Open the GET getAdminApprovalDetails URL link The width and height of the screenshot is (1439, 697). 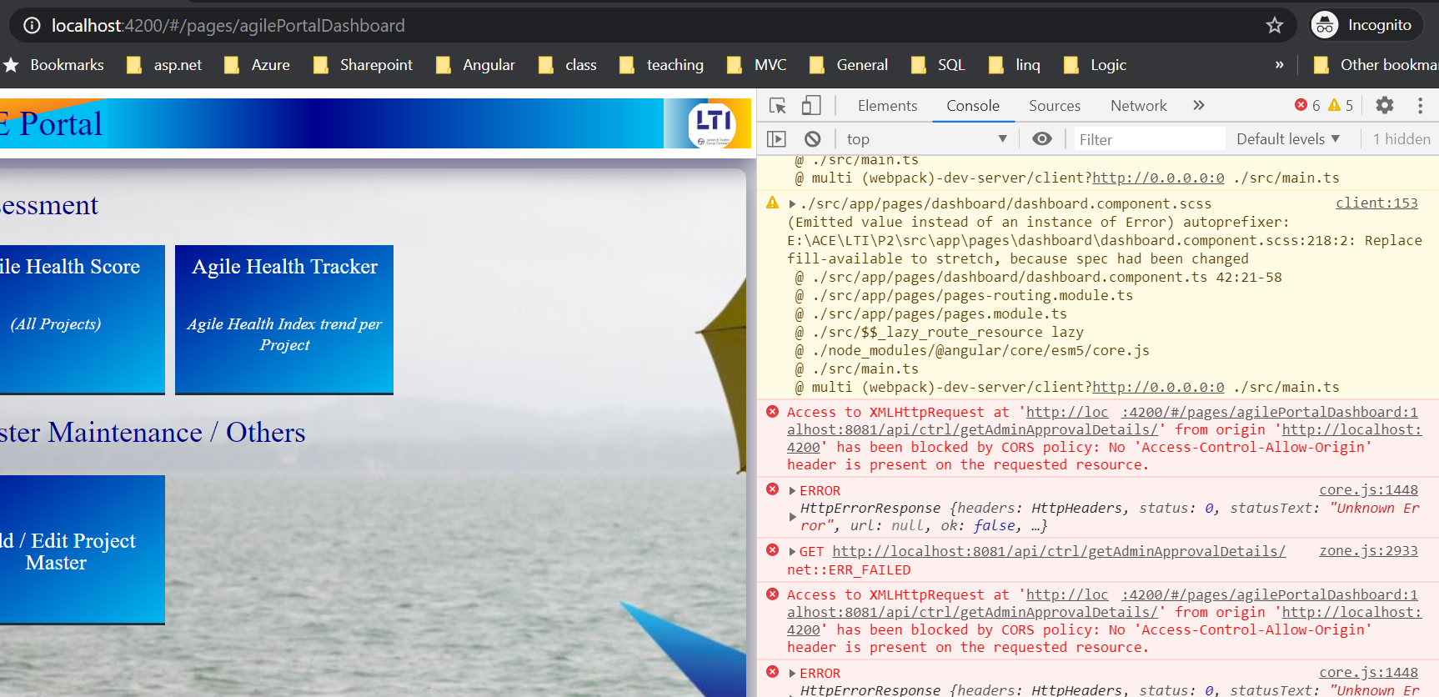coord(1059,552)
